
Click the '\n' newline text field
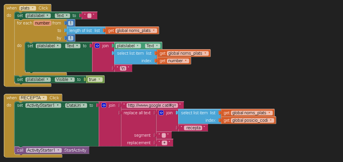[123, 68]
